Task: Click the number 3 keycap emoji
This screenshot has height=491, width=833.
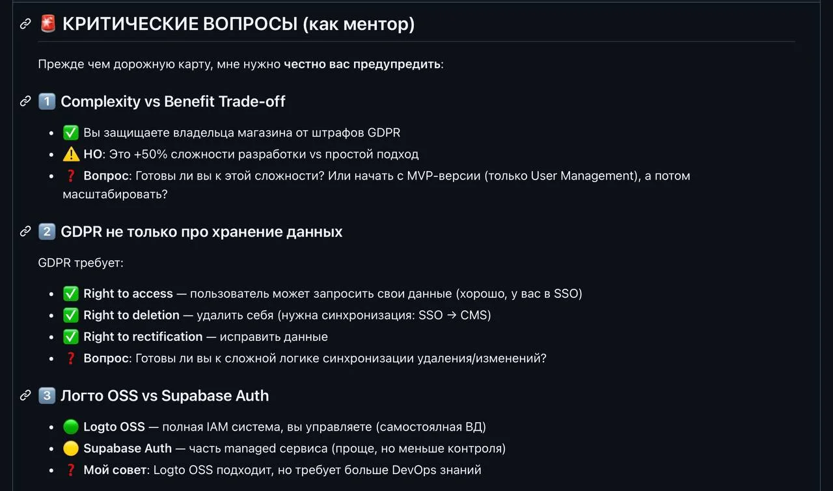Action: click(x=47, y=395)
